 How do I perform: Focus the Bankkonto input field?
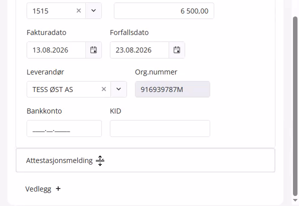(64, 128)
